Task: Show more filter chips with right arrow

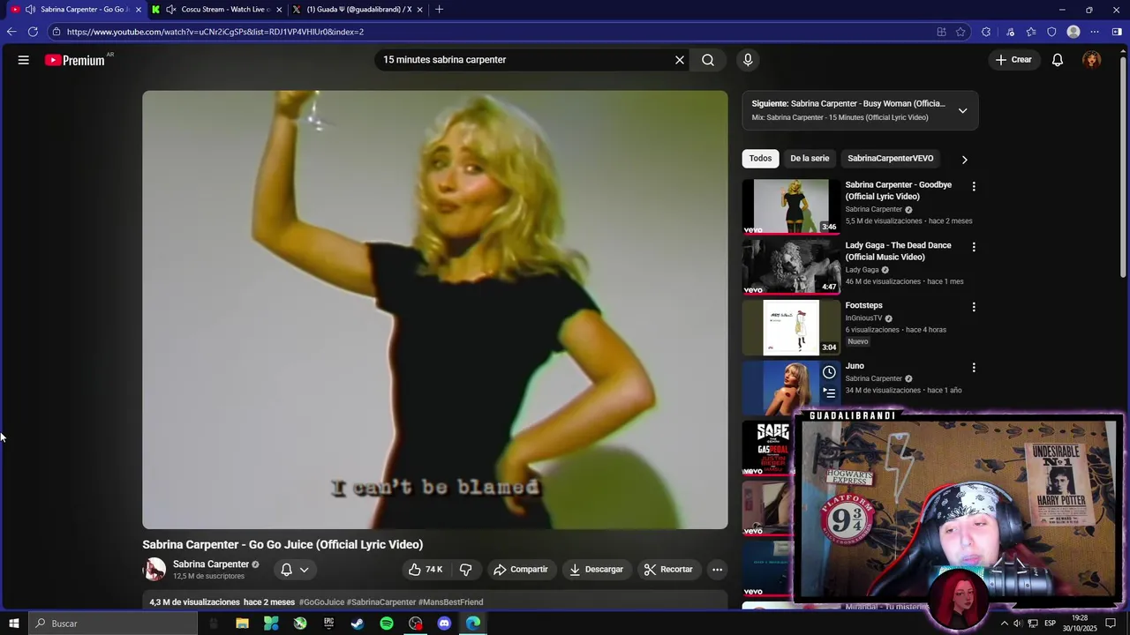Action: pos(964,160)
